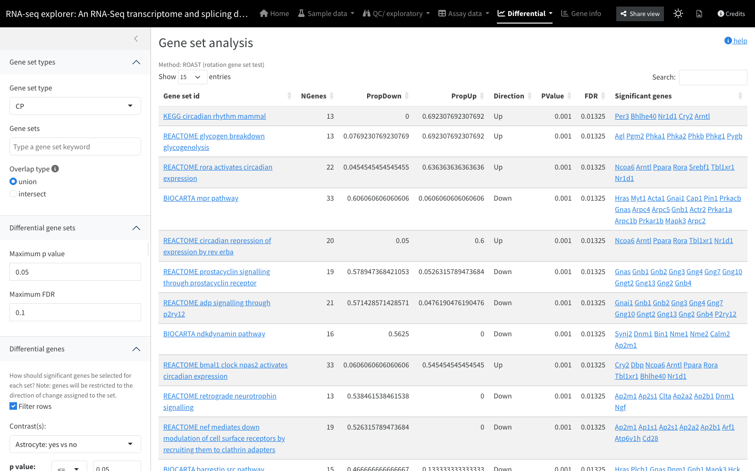
Task: Collapse the Differential gene sets section
Action: coord(75,228)
